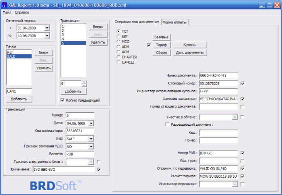Select transaction 1 in list
282x195 pixels.
coord(73,27)
